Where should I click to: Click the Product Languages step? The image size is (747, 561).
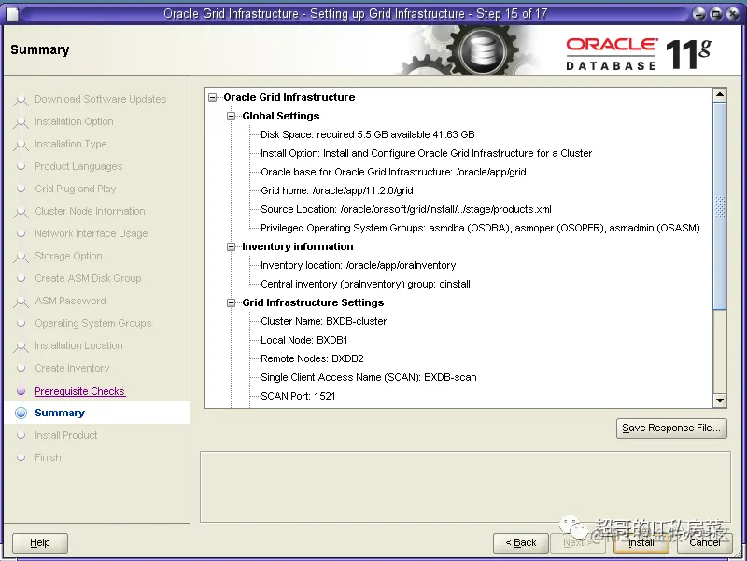[x=78, y=166]
